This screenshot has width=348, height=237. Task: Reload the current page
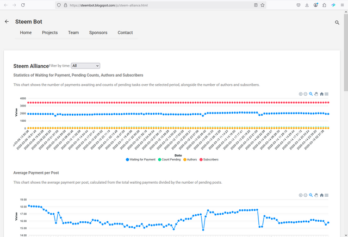point(23,5)
